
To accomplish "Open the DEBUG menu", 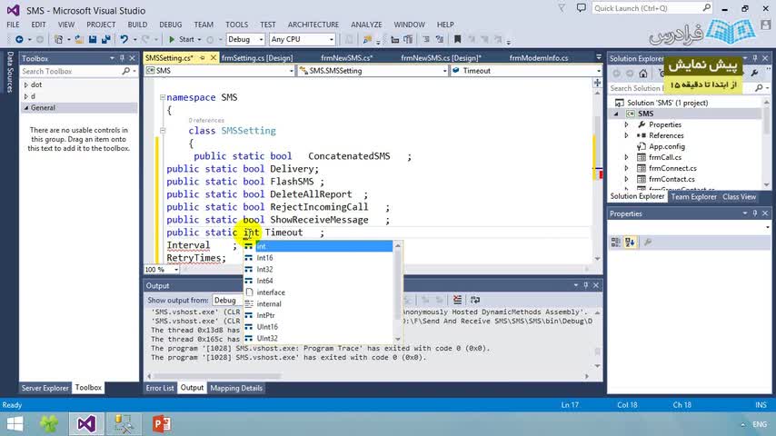I will click(170, 25).
